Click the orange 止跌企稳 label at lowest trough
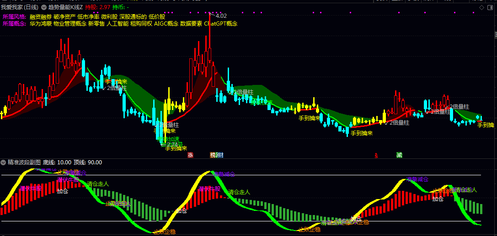The width and height of the screenshot is (497, 236). pos(165,231)
